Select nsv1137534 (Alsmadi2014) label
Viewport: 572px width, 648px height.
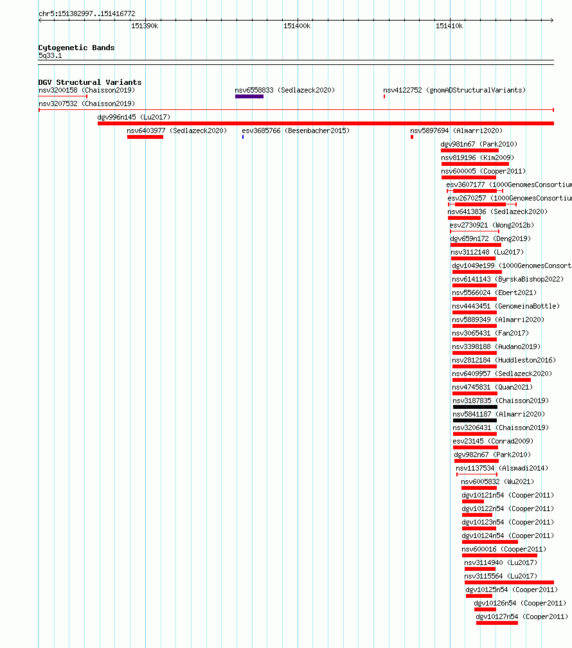coord(502,468)
